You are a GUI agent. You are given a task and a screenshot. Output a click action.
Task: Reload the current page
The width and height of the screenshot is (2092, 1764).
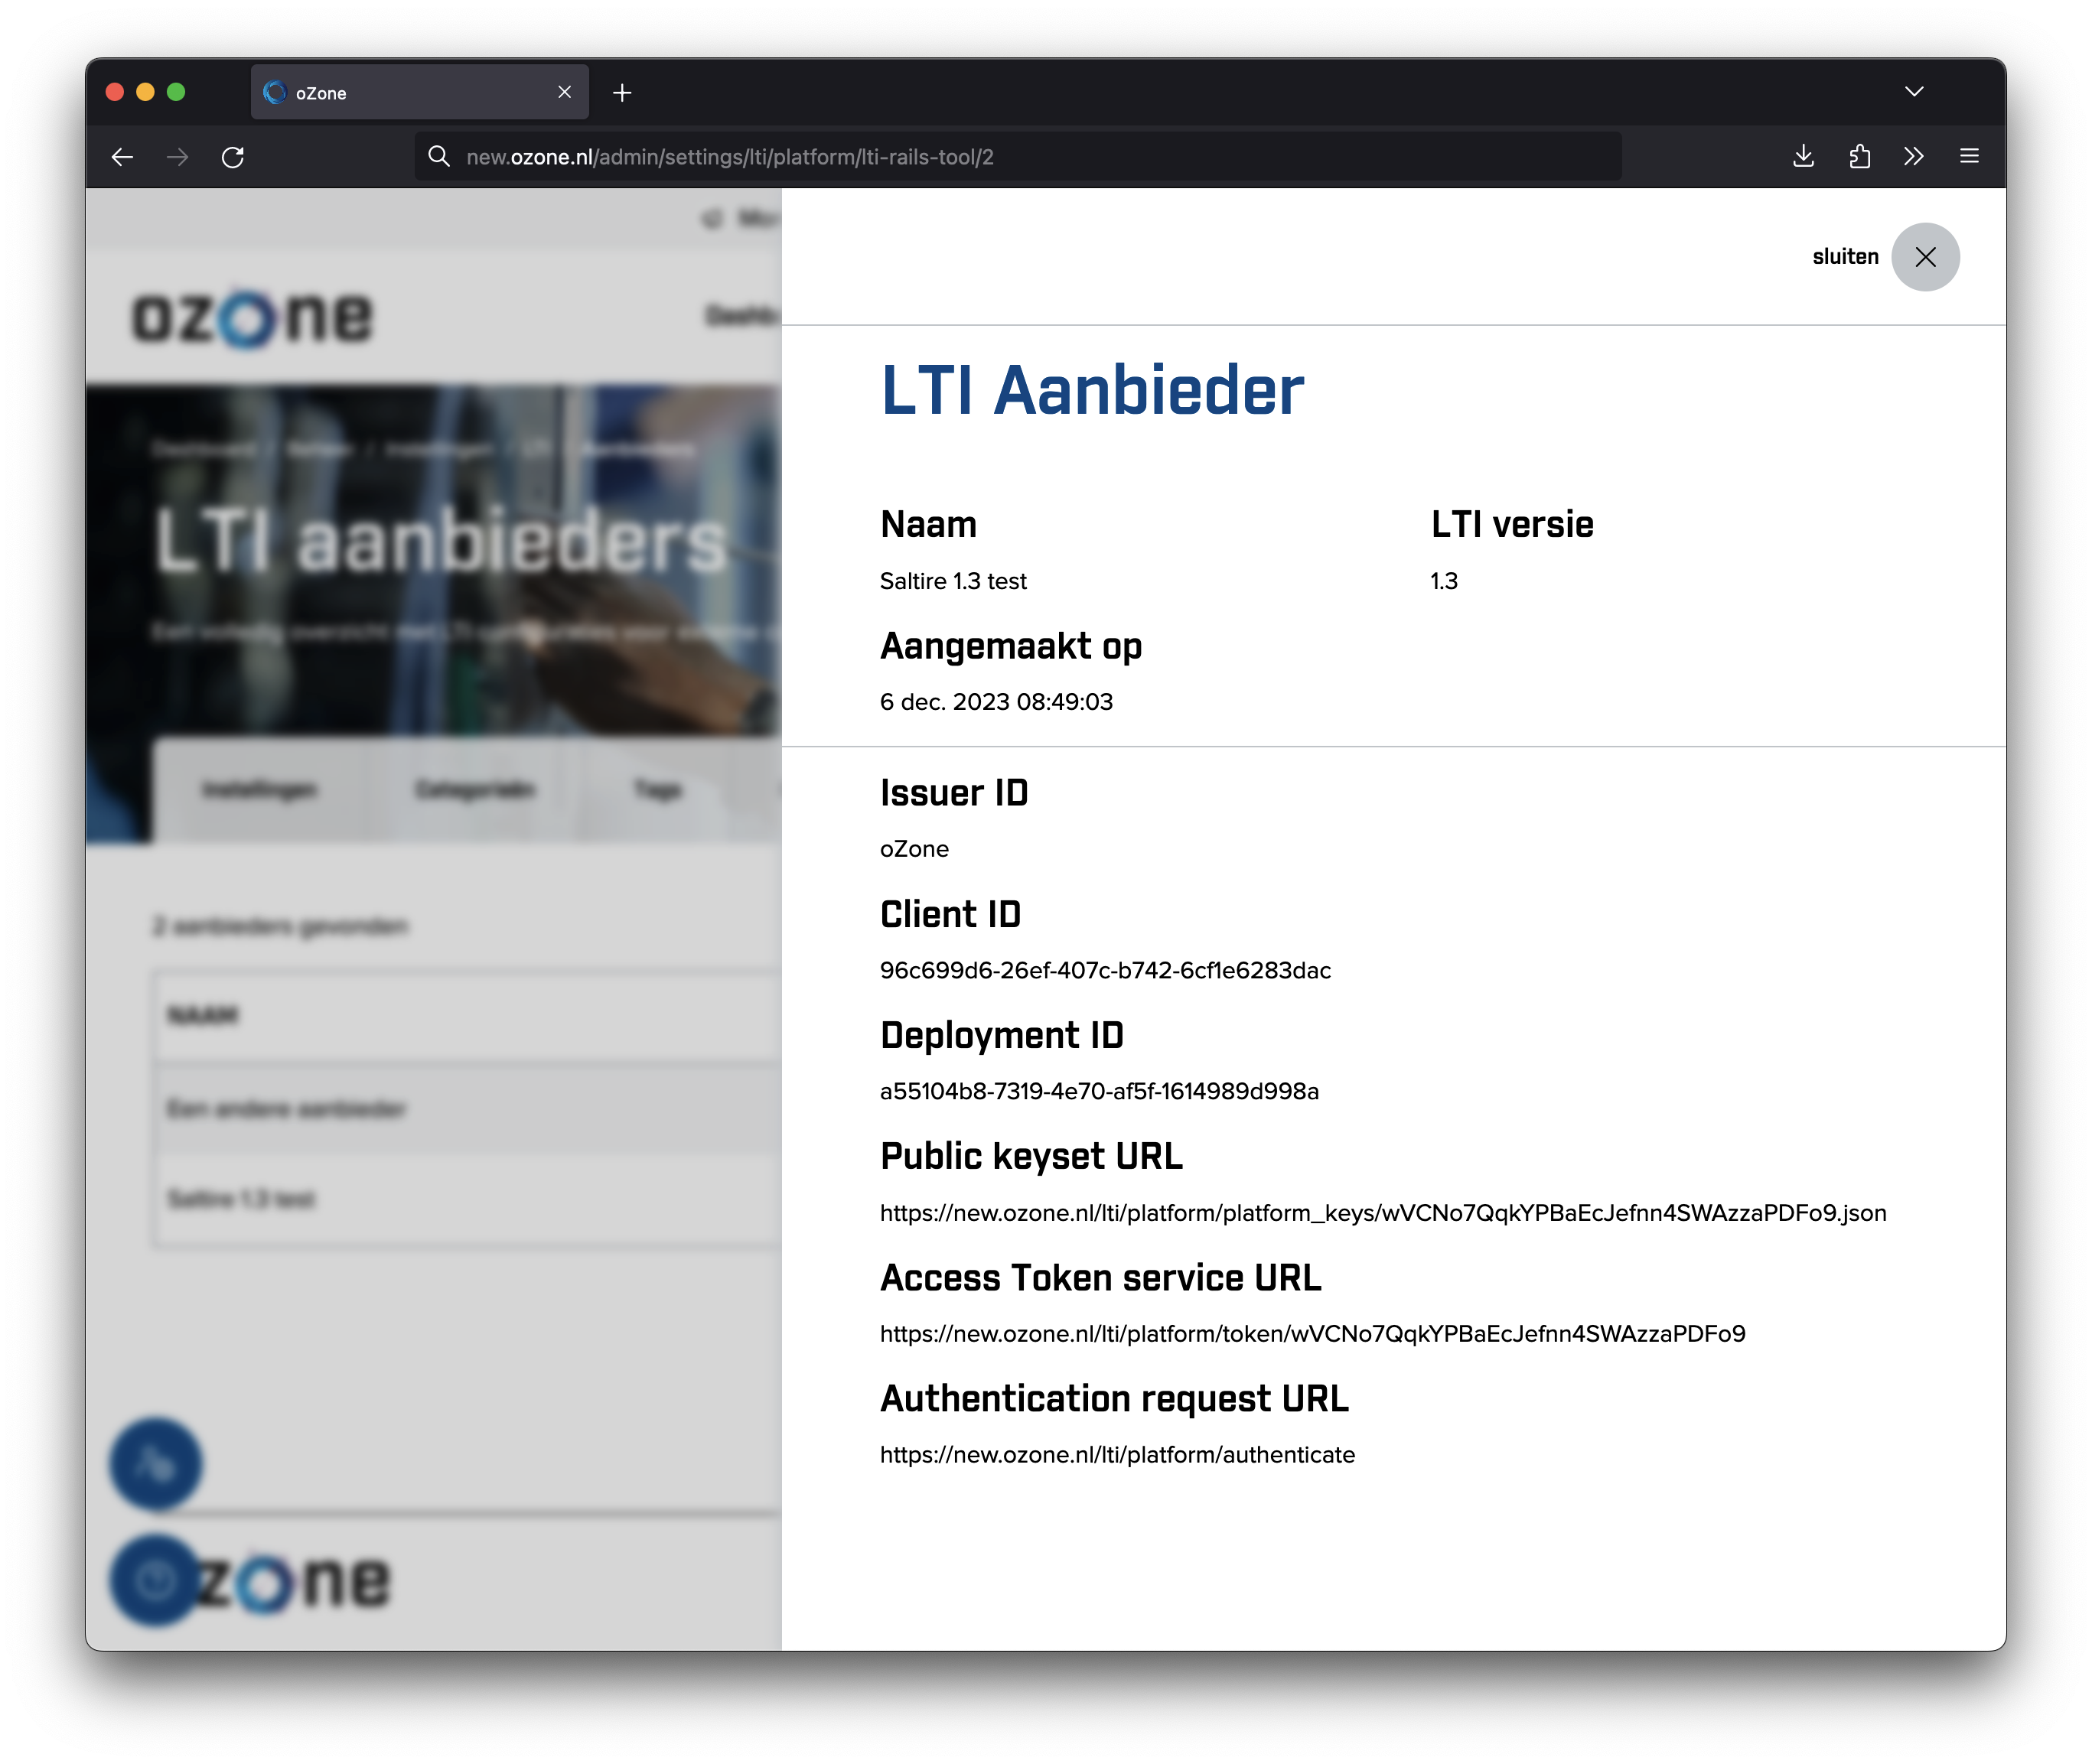click(x=233, y=157)
